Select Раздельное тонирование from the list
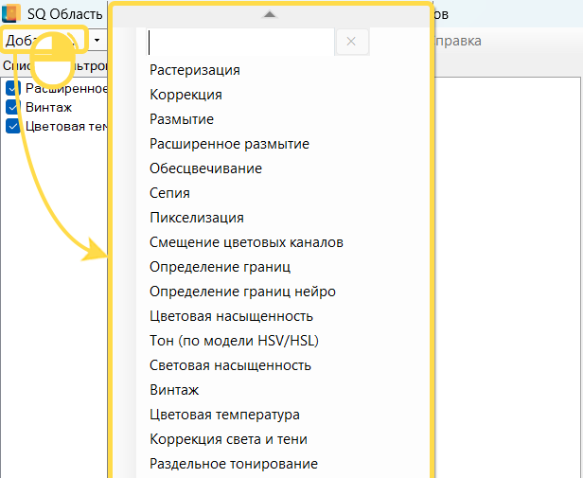 point(234,464)
